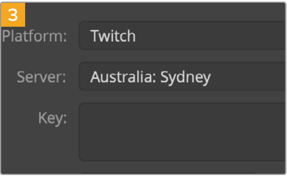The width and height of the screenshot is (287, 177).
Task: Click the Twitch value in Platform
Action: pyautogui.click(x=113, y=36)
